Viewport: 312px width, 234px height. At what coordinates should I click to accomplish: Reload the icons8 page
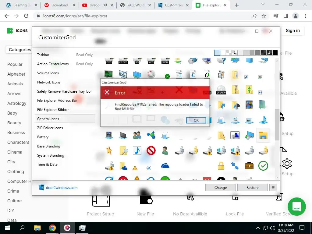click(26, 16)
